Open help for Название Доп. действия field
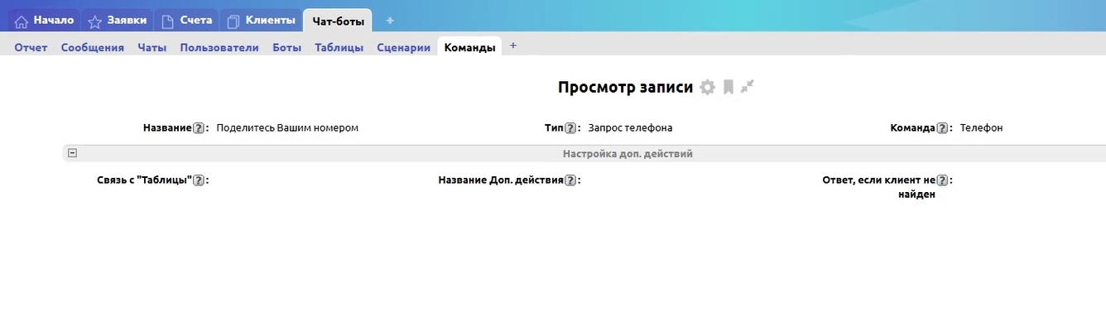The width and height of the screenshot is (1106, 322). coord(570,180)
